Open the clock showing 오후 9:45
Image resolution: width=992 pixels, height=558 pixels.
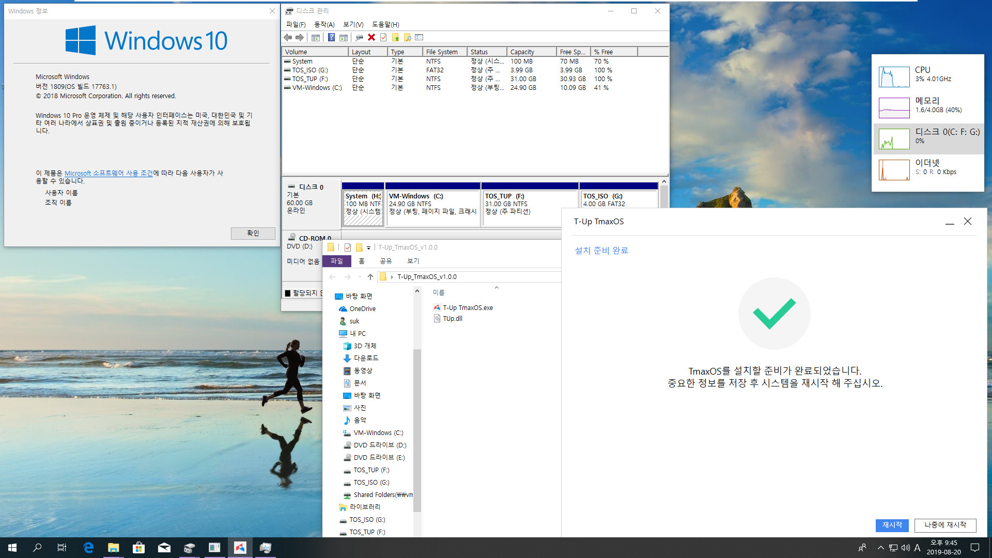pos(943,548)
